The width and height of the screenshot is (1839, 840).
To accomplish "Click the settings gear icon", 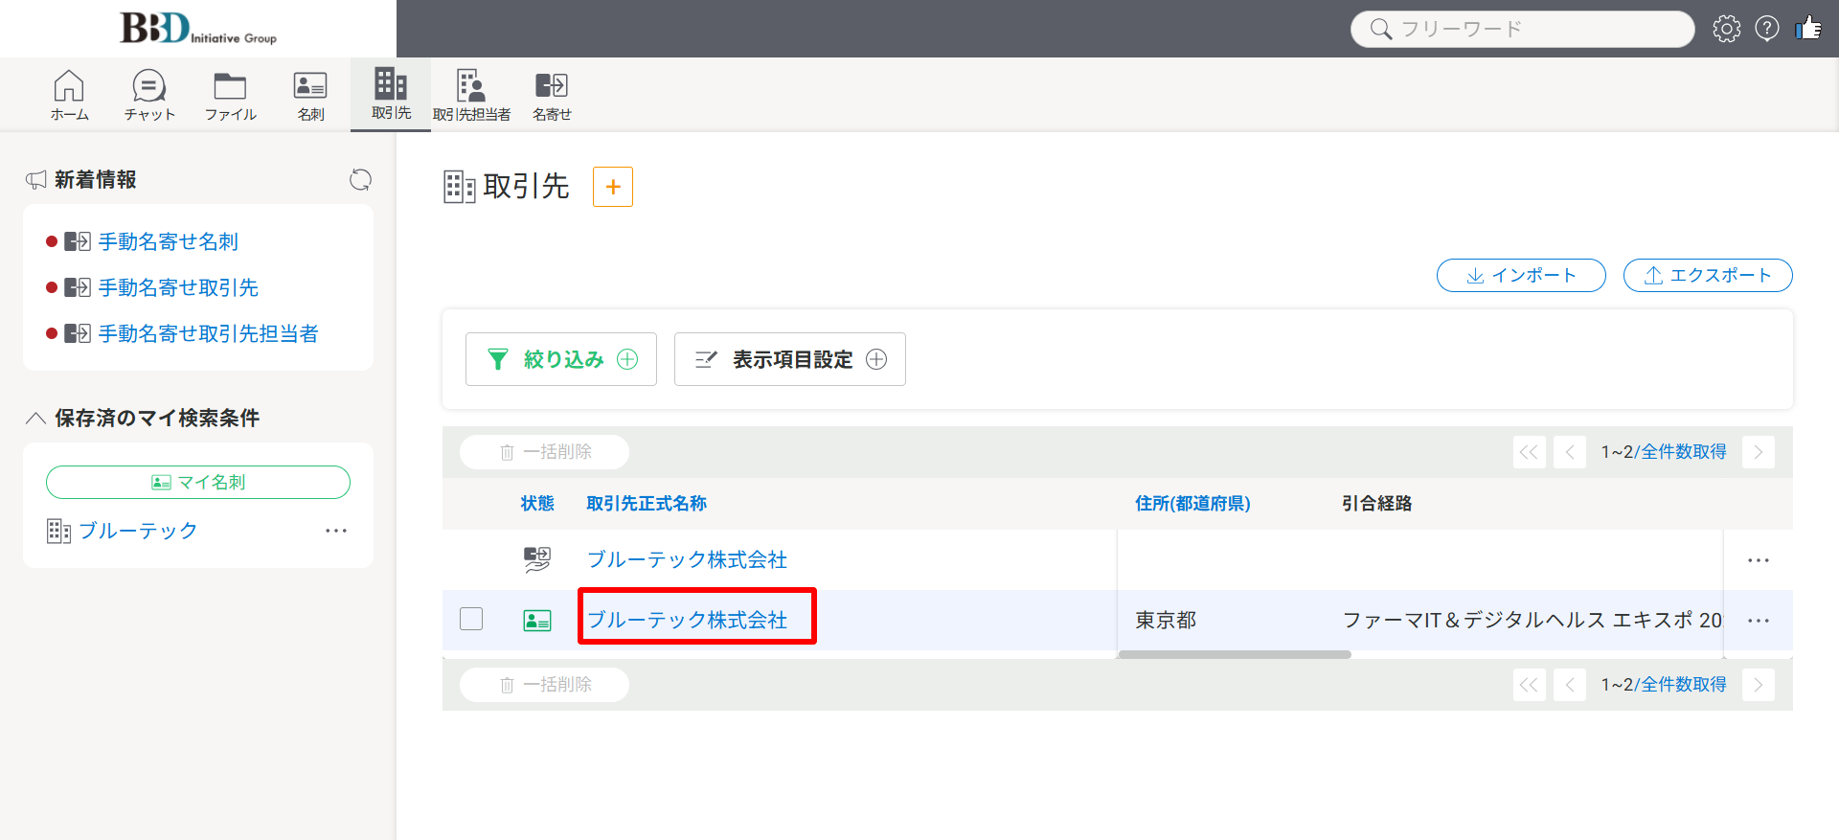I will [x=1727, y=29].
